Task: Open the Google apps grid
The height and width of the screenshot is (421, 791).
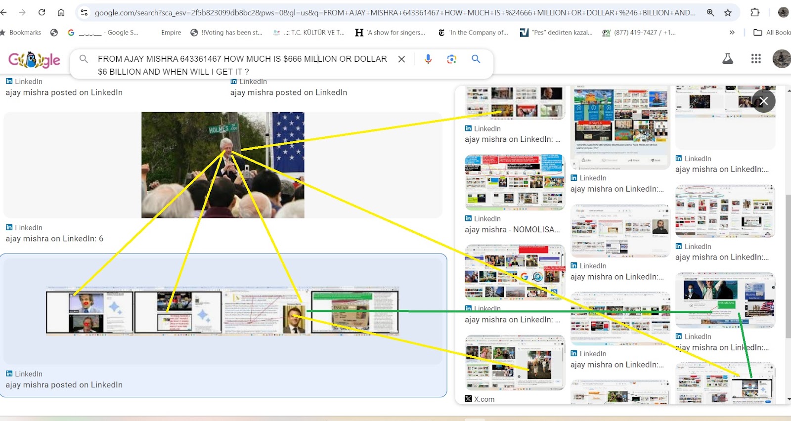Action: pos(755,59)
